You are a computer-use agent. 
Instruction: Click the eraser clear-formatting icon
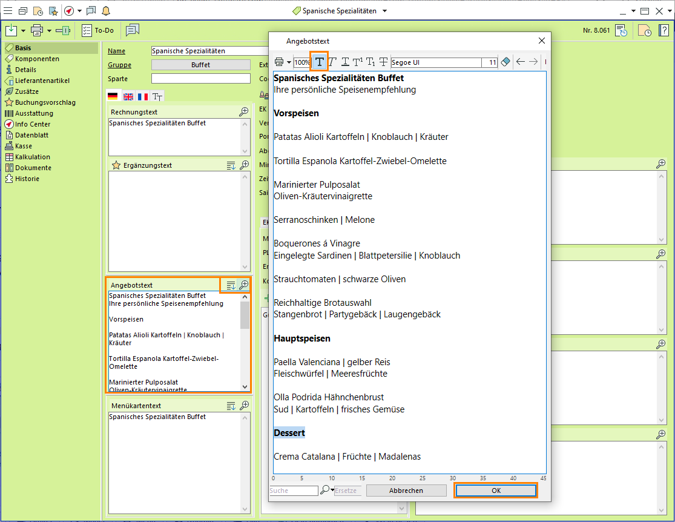[x=506, y=62]
